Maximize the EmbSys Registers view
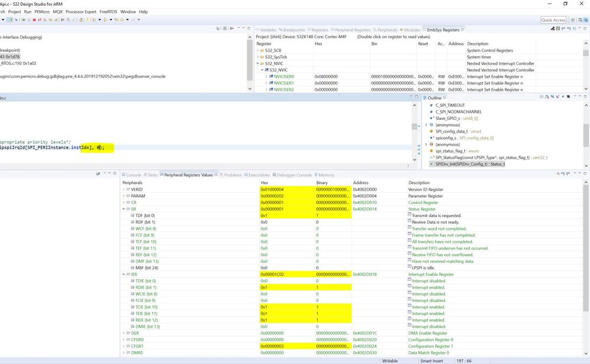 click(585, 28)
